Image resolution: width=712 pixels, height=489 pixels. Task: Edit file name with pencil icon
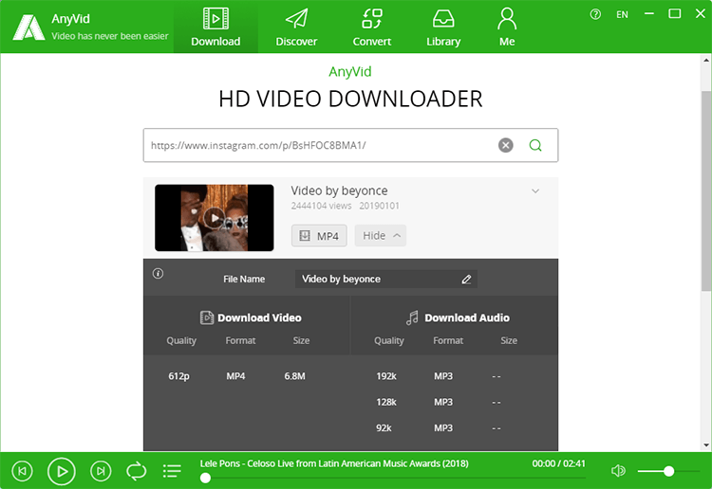[x=466, y=280]
